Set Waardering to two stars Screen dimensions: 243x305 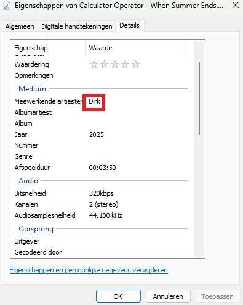[x=104, y=64]
